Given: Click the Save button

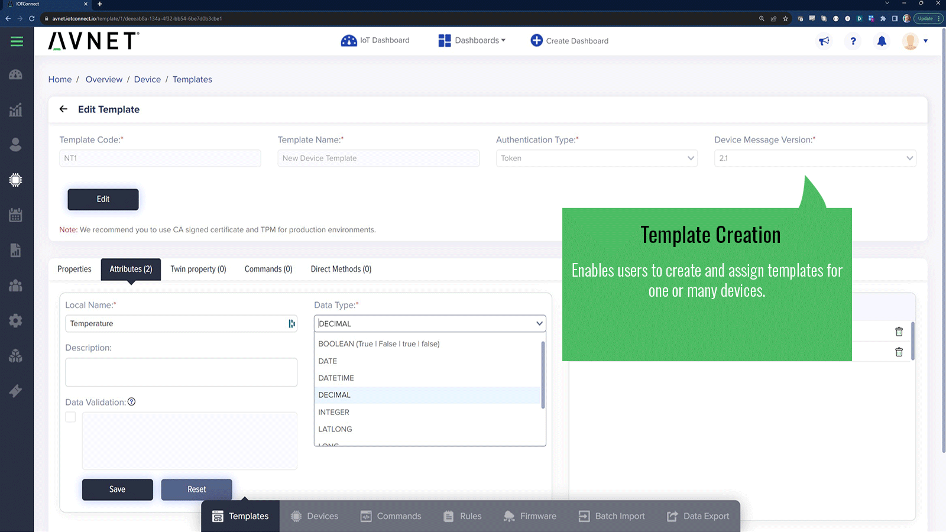Looking at the screenshot, I should coord(117,489).
